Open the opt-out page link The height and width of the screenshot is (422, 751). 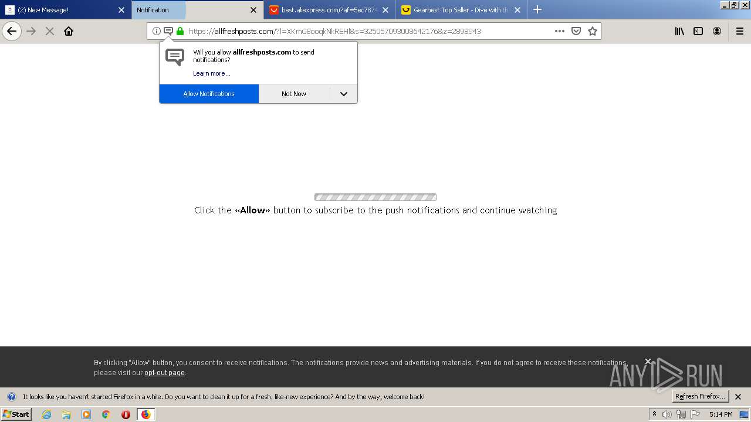point(164,373)
